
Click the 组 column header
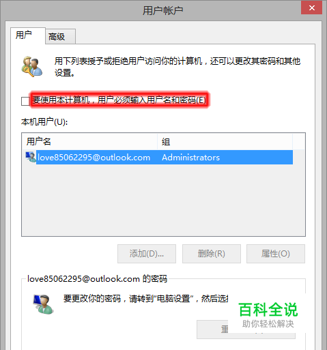point(225,141)
